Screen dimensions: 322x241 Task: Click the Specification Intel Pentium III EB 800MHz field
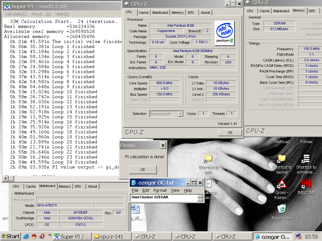point(193,51)
